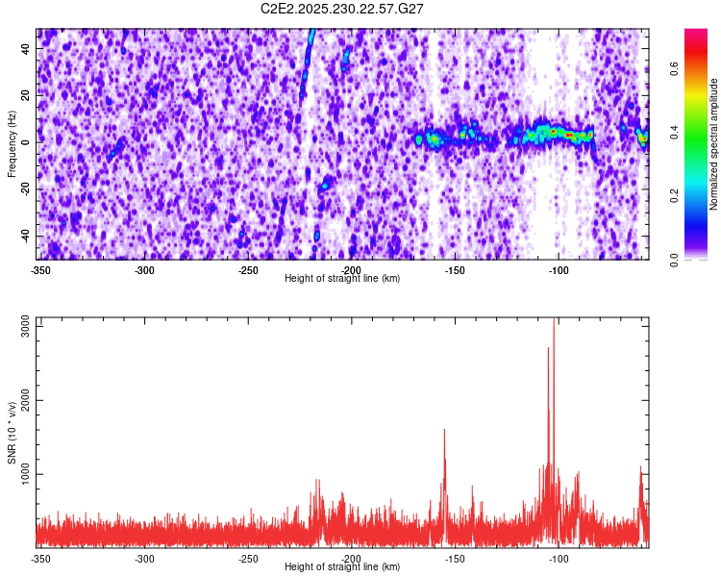Click the -20 Hz tick label on the spectrogram
The height and width of the screenshot is (577, 721).
point(25,188)
